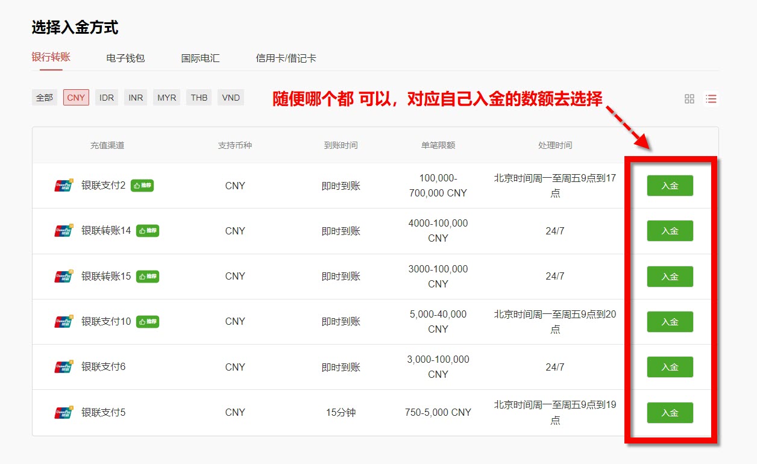This screenshot has width=757, height=464.
Task: Click the 入金 button for 银联支付2
Action: pos(670,186)
